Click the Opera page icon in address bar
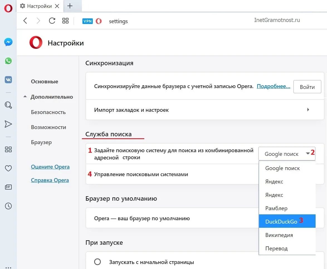The image size is (327, 269). (99, 21)
